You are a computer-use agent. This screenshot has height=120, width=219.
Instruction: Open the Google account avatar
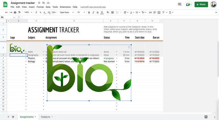[213, 4]
